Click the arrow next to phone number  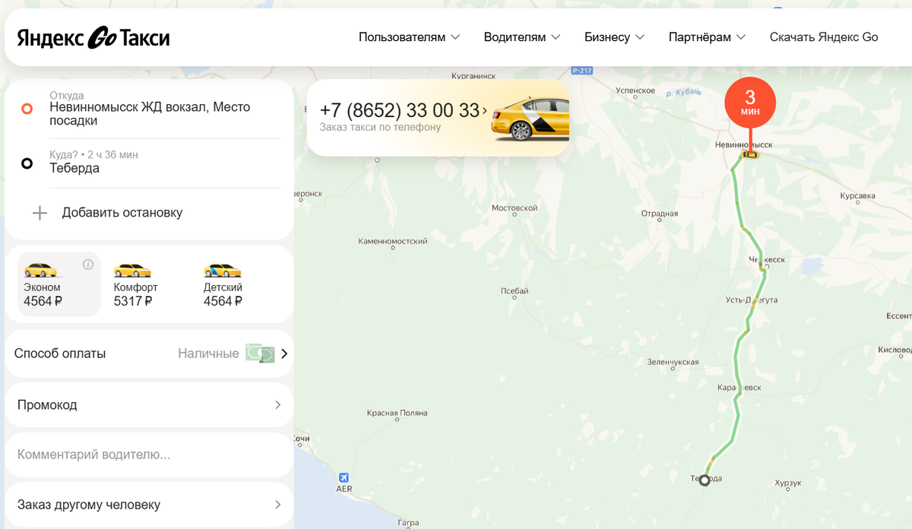click(485, 110)
